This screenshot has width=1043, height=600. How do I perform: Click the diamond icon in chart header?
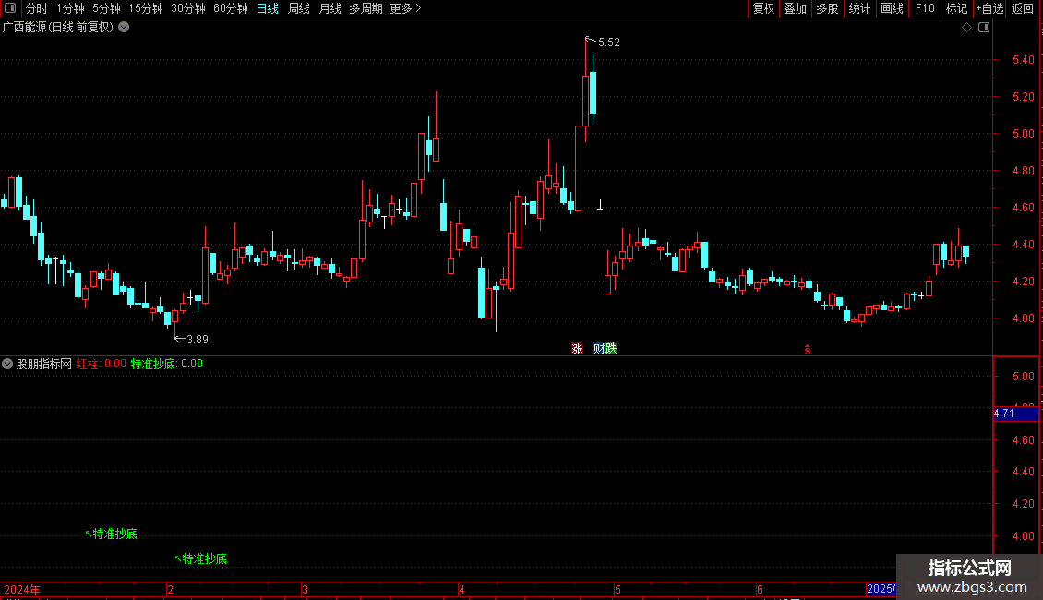click(x=966, y=28)
